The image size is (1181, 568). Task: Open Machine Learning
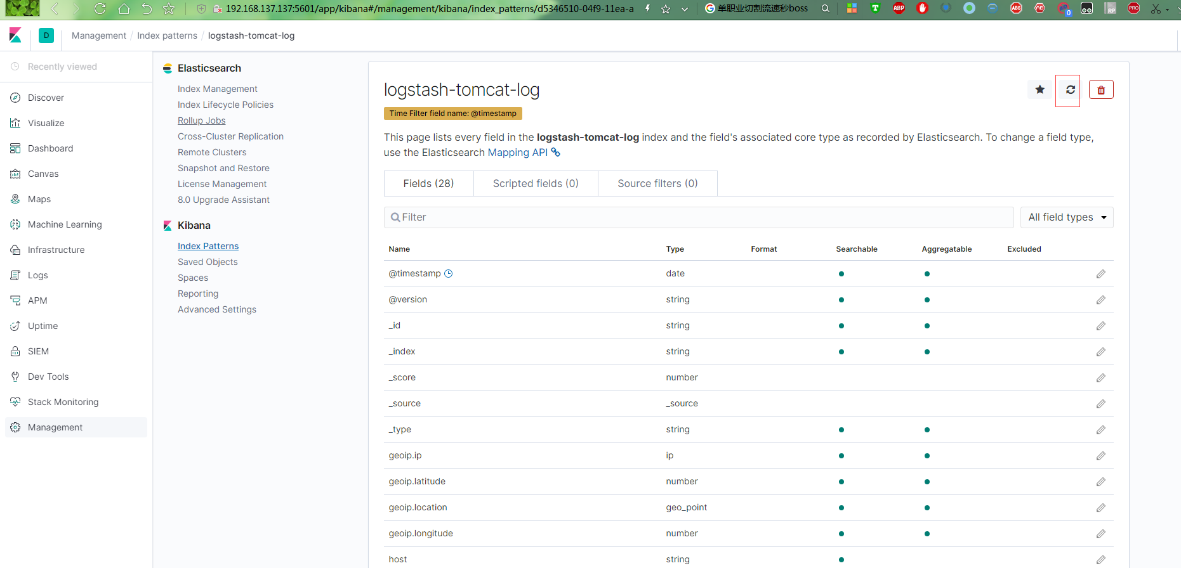(65, 224)
